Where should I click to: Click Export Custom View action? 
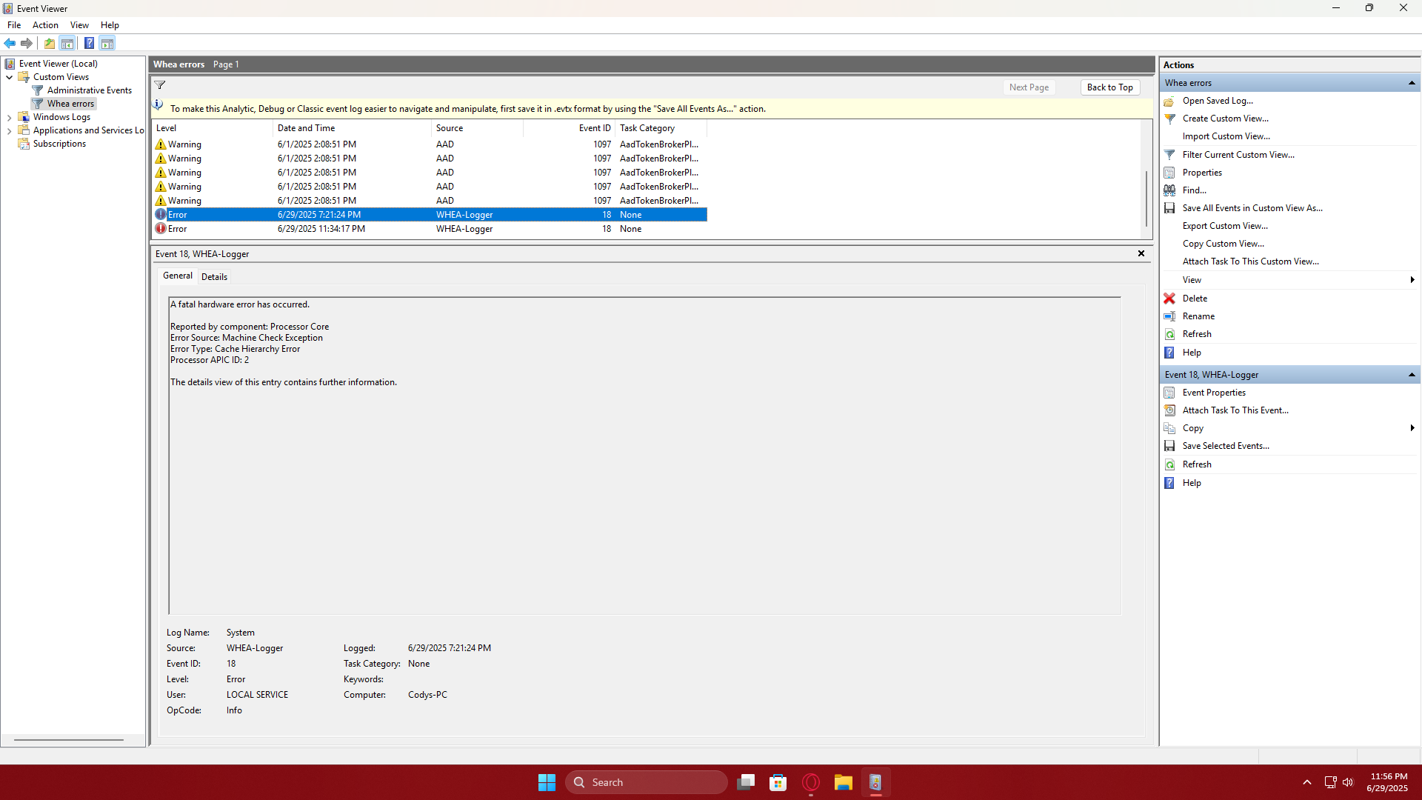coord(1225,226)
